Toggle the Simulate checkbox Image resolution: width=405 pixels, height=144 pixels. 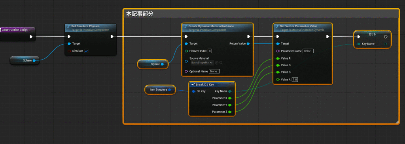(86, 51)
